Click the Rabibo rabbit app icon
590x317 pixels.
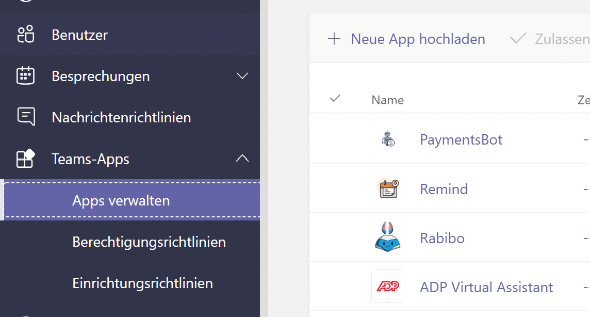[x=388, y=237]
